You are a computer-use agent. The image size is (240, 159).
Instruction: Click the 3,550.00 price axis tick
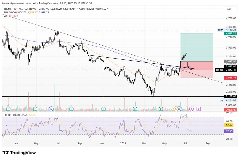point(231,48)
